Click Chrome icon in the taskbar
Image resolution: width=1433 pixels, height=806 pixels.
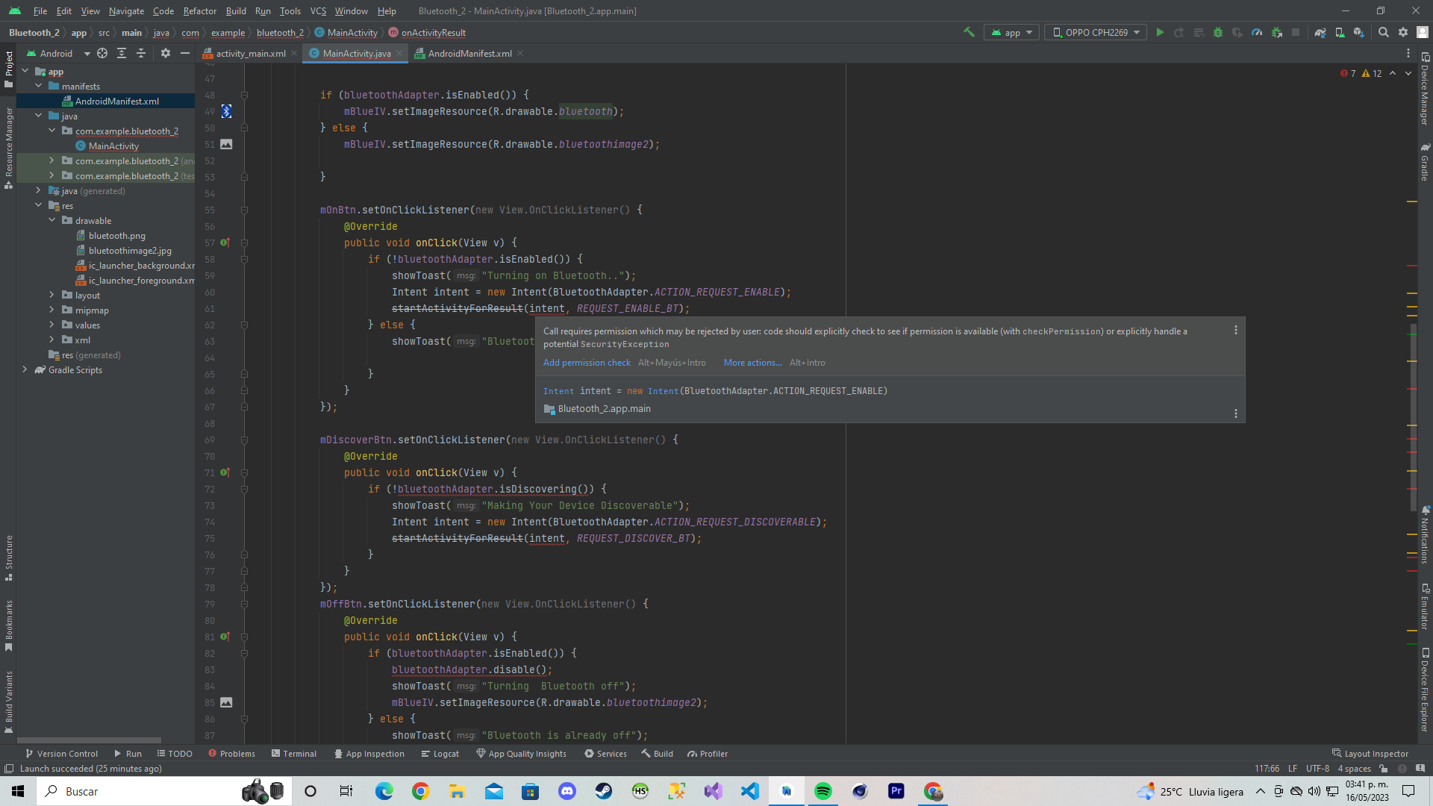point(421,791)
